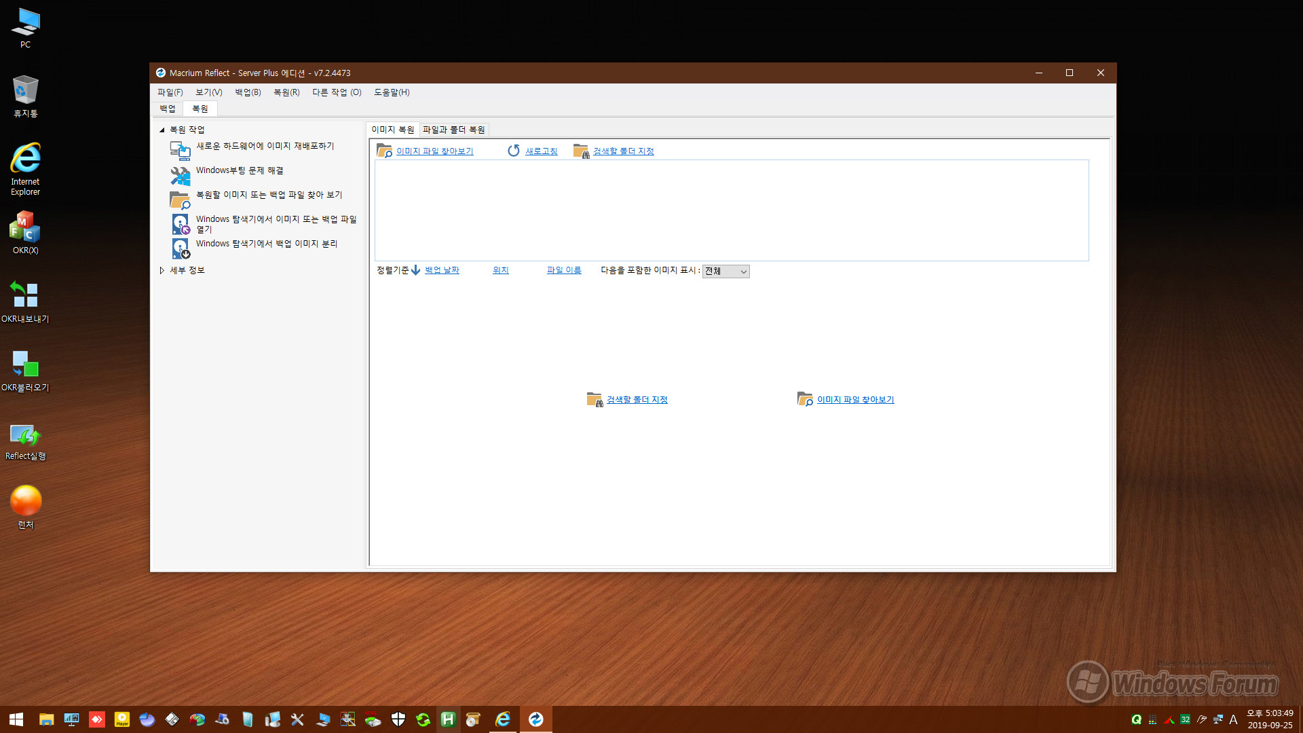Click the red AnyDesk taskbar icon
This screenshot has height=733, width=1303.
97,719
